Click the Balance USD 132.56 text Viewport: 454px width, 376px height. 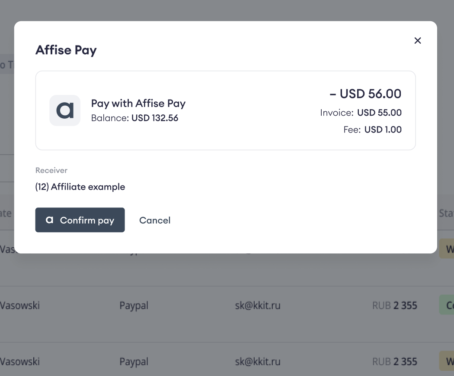(135, 118)
